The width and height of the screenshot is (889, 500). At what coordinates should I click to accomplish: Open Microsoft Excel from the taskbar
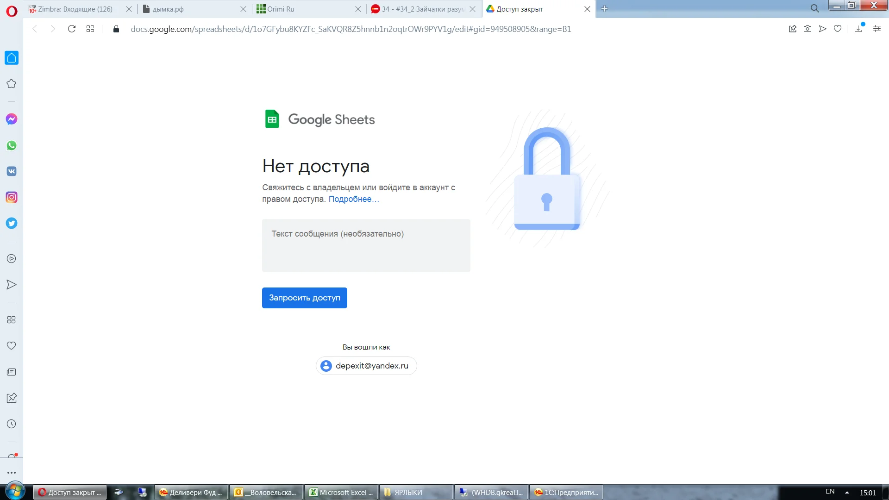tap(341, 492)
